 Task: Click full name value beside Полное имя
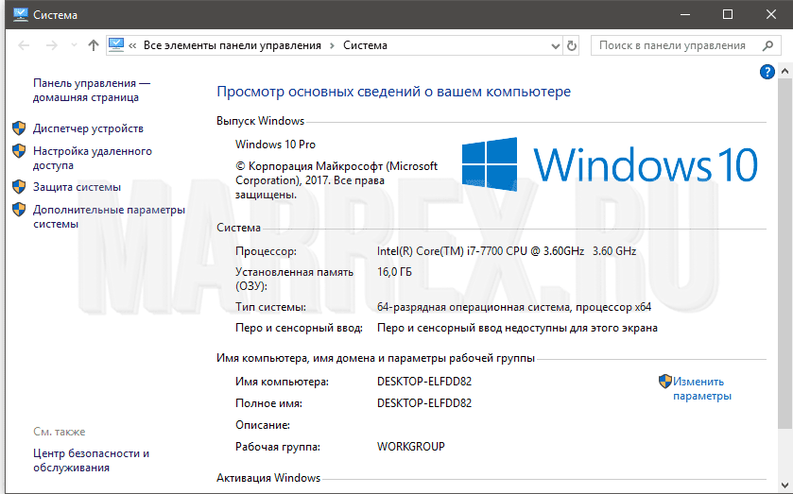click(x=424, y=403)
